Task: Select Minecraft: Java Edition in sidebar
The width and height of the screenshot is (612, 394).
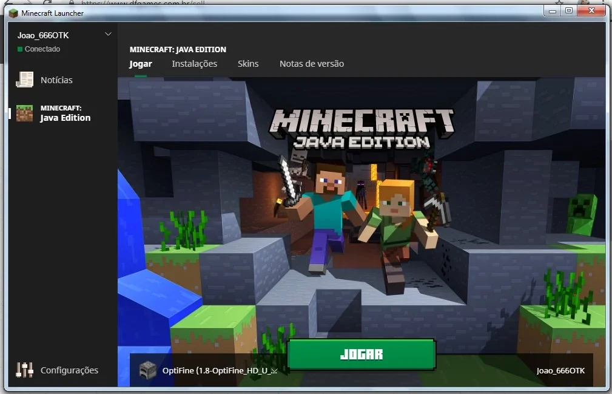Action: pyautogui.click(x=62, y=114)
